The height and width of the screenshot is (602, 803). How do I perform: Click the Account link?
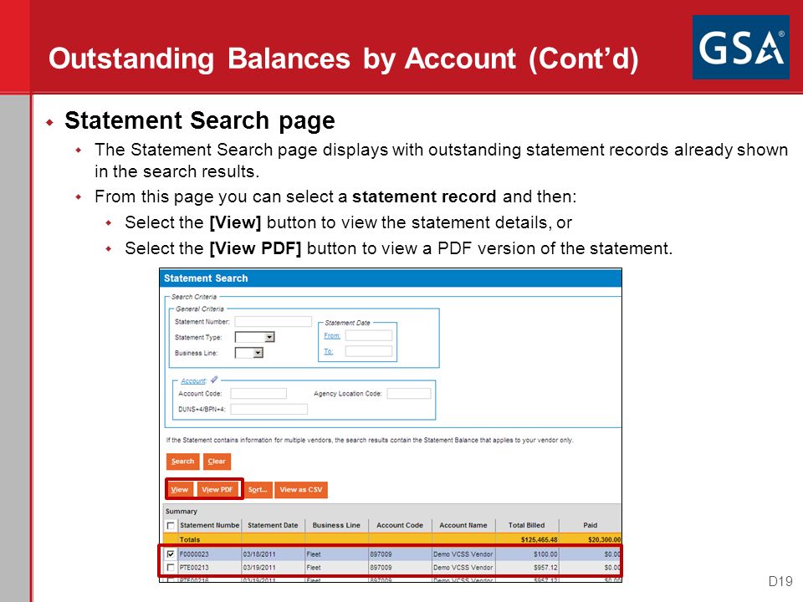(193, 381)
